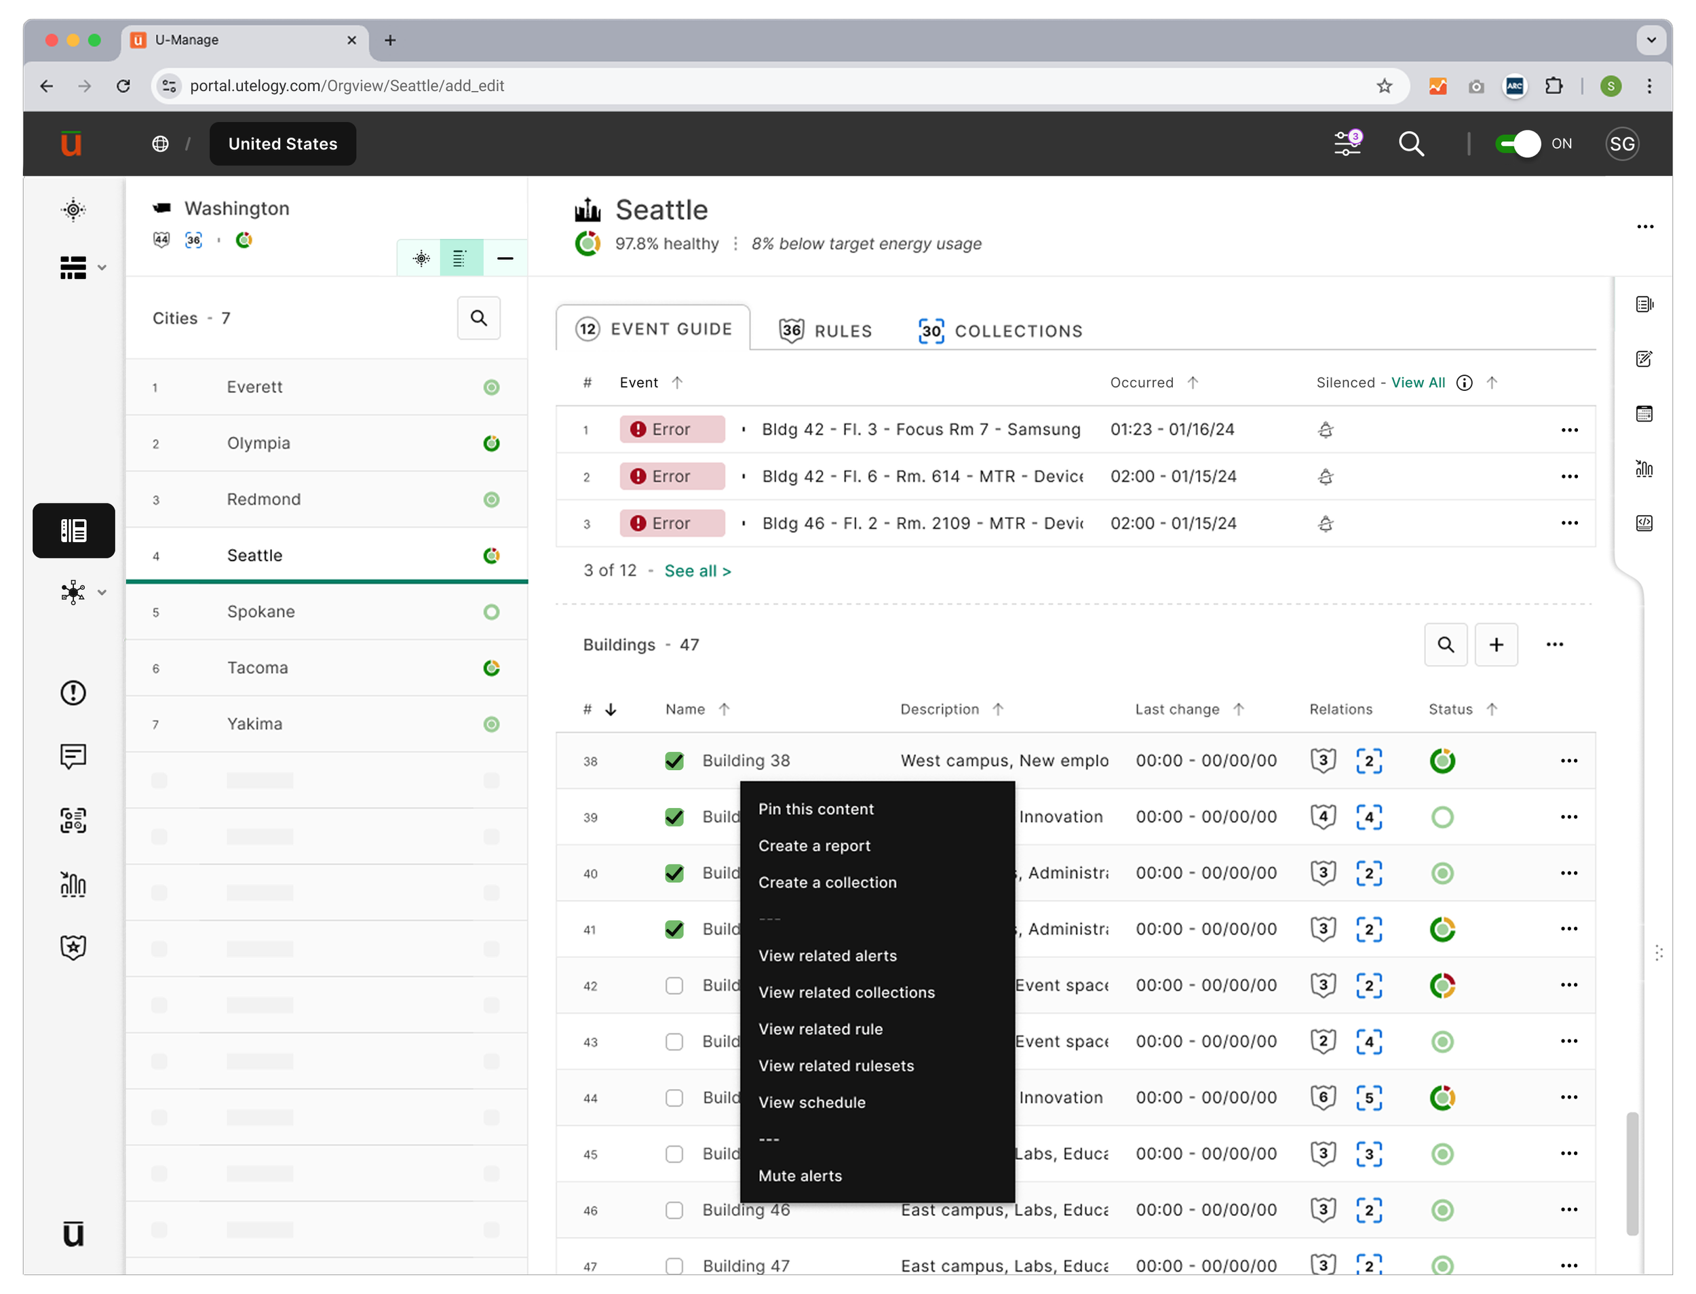Expand the grid view dropdown in left sidebar
Screen dimensions: 1696x1294
pyautogui.click(x=102, y=268)
